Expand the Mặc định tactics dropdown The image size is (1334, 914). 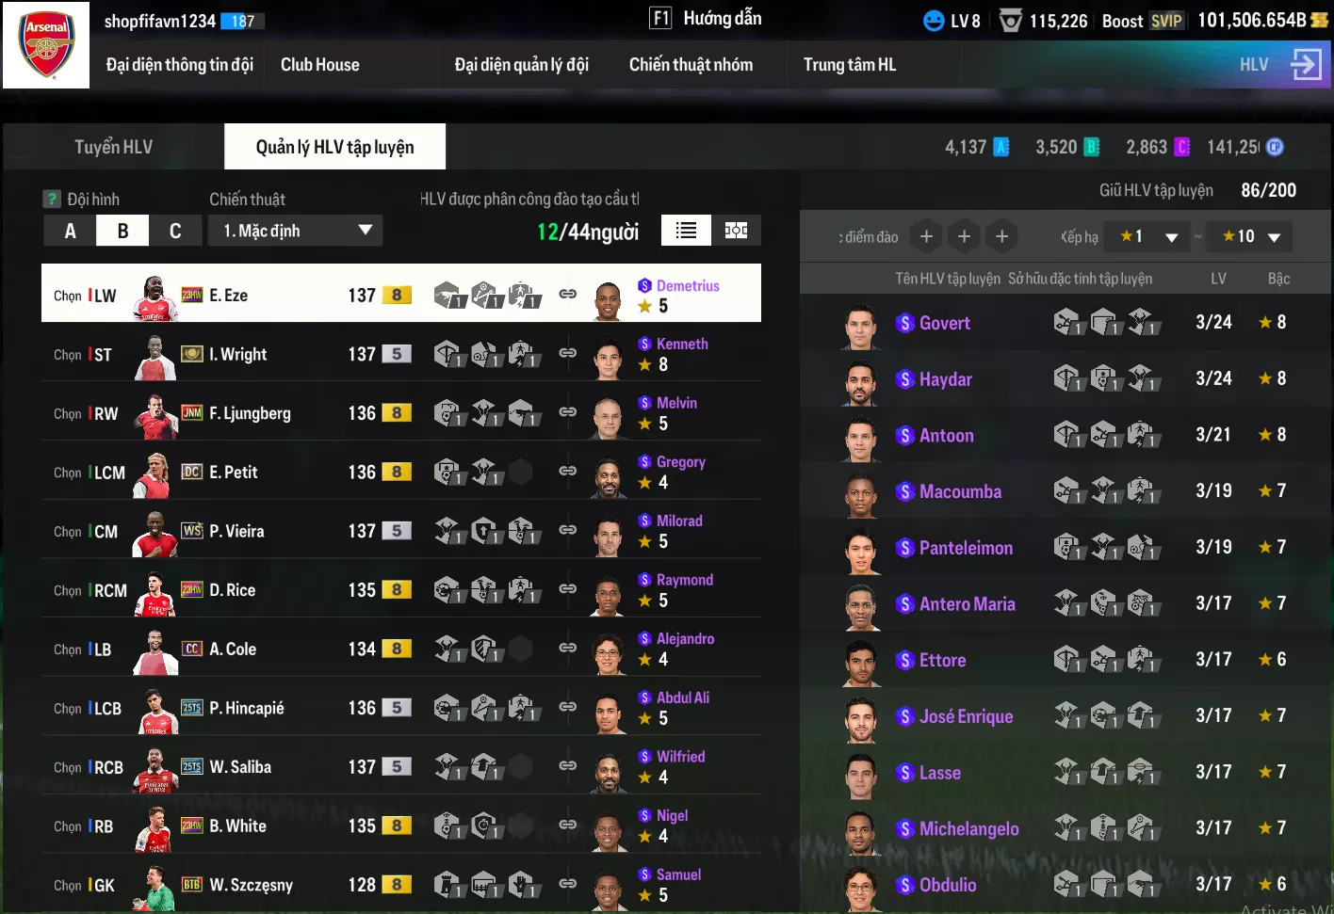tap(295, 231)
